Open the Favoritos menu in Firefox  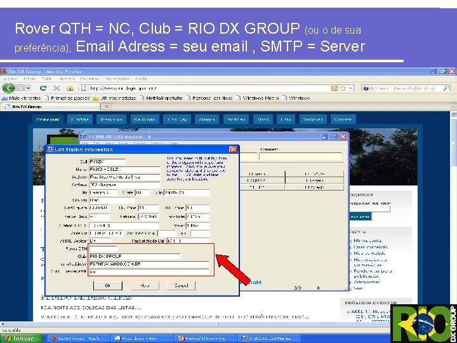89,79
